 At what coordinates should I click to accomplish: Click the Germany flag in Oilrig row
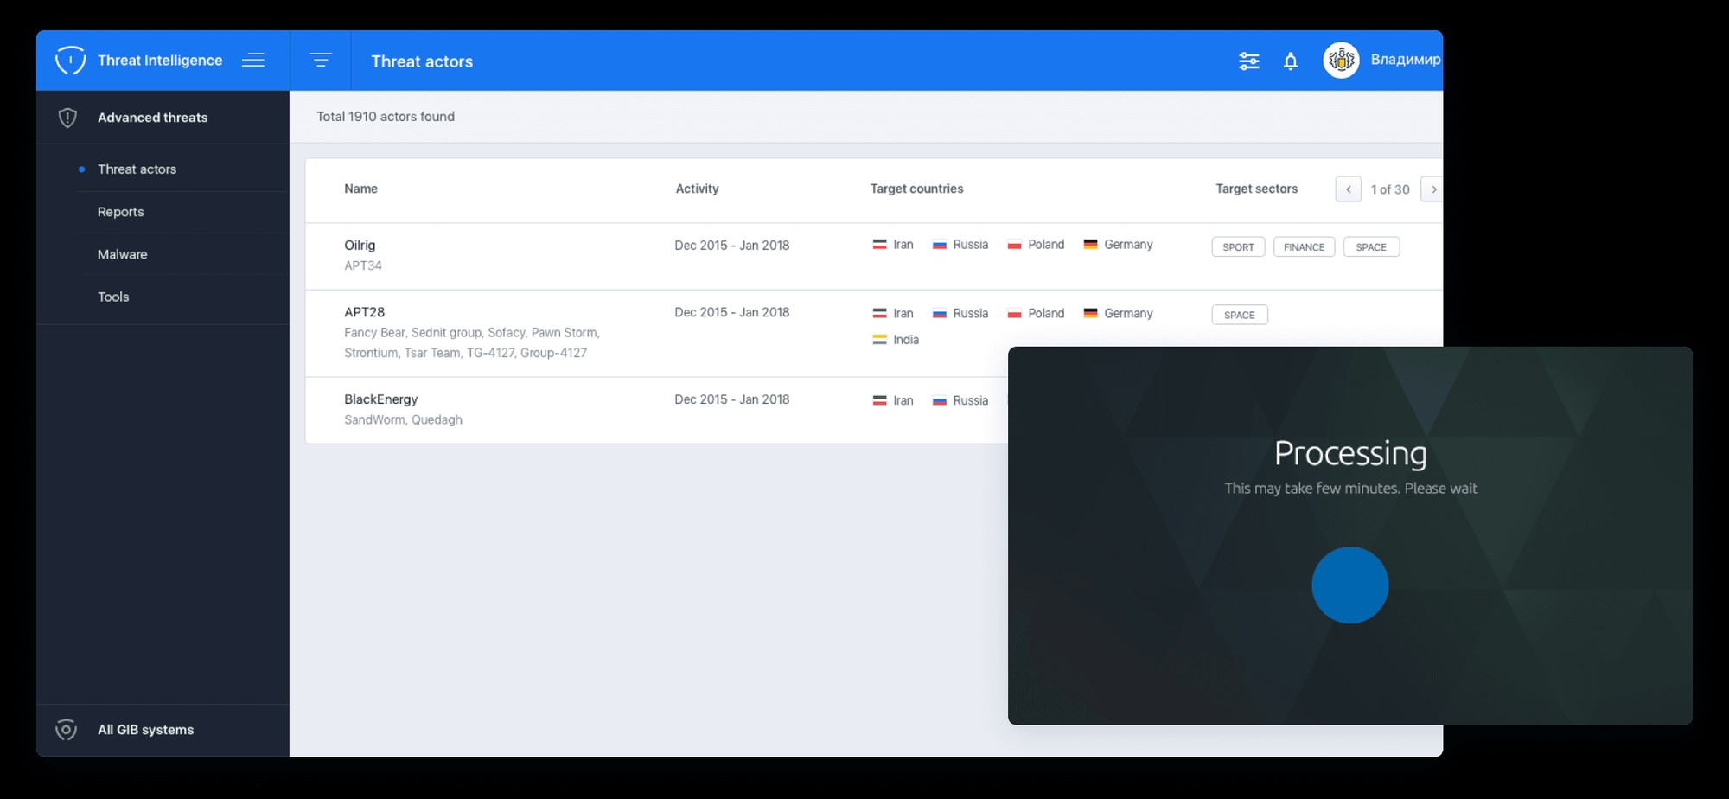(1090, 245)
